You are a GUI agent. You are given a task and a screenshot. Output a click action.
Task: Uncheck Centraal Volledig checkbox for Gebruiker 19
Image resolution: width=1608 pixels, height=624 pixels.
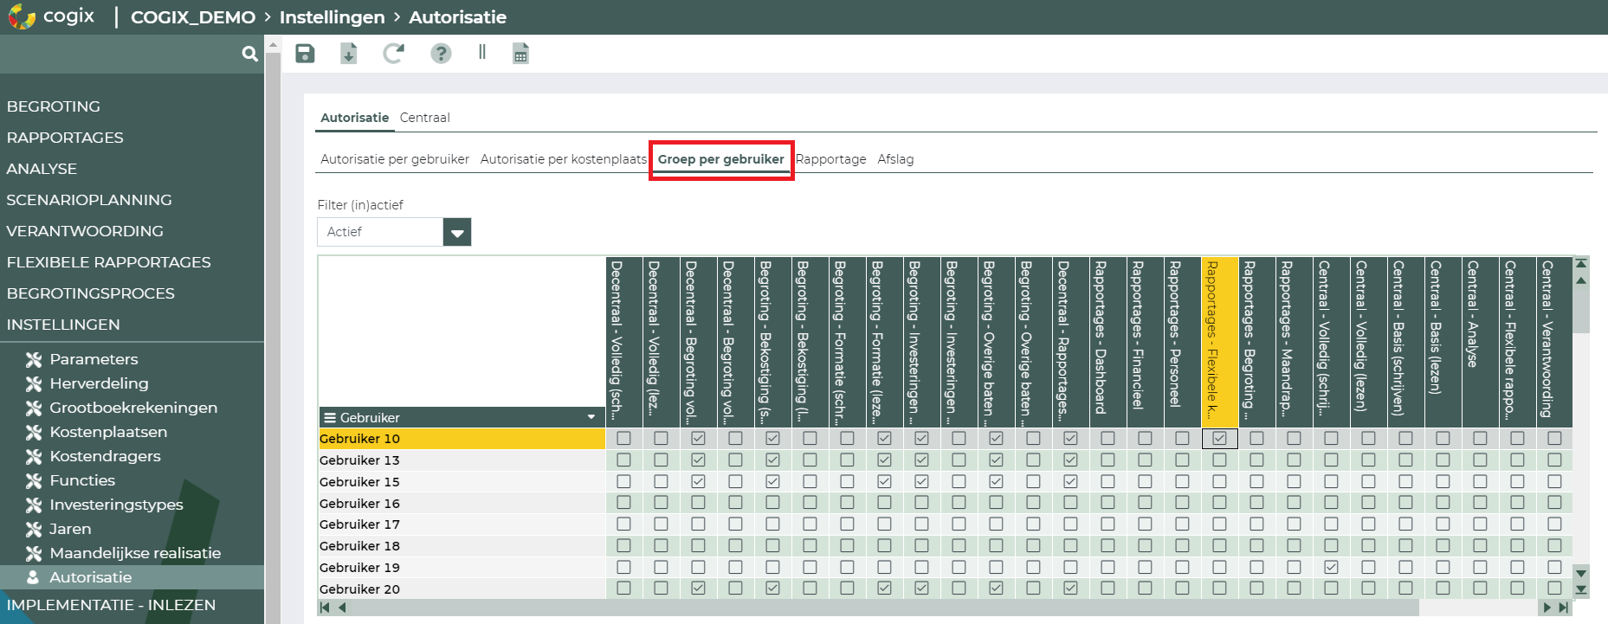[x=1331, y=568]
